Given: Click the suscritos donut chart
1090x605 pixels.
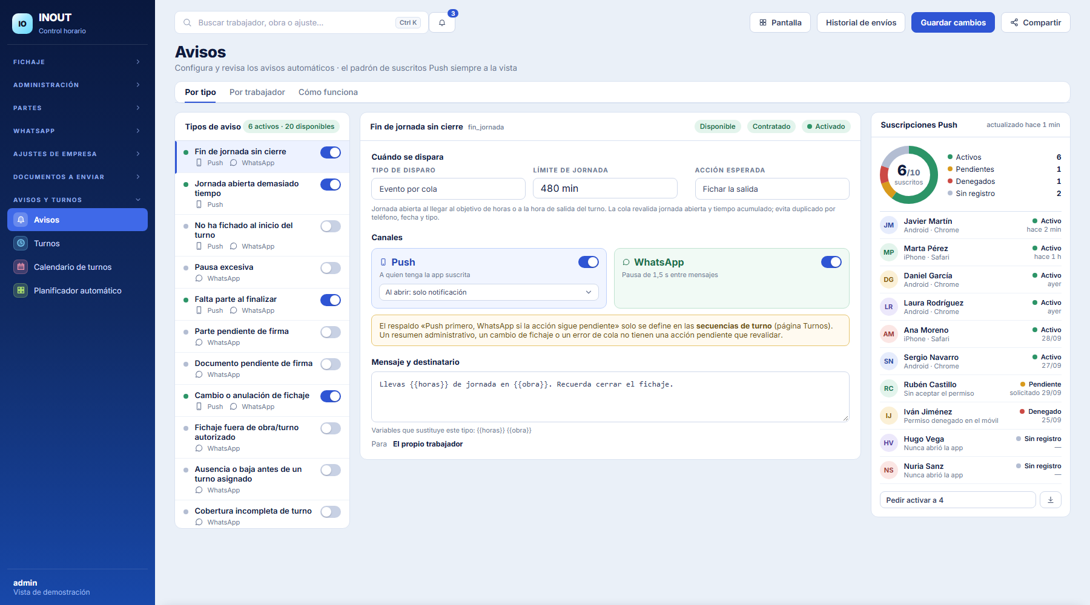Looking at the screenshot, I should click(x=909, y=175).
